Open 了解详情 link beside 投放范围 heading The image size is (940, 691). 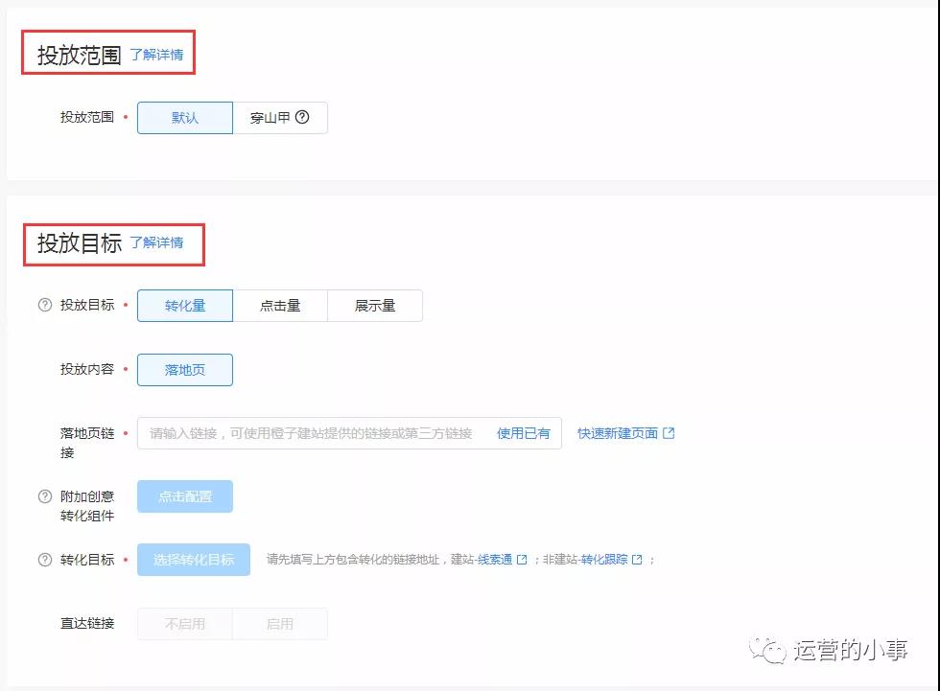tap(156, 55)
